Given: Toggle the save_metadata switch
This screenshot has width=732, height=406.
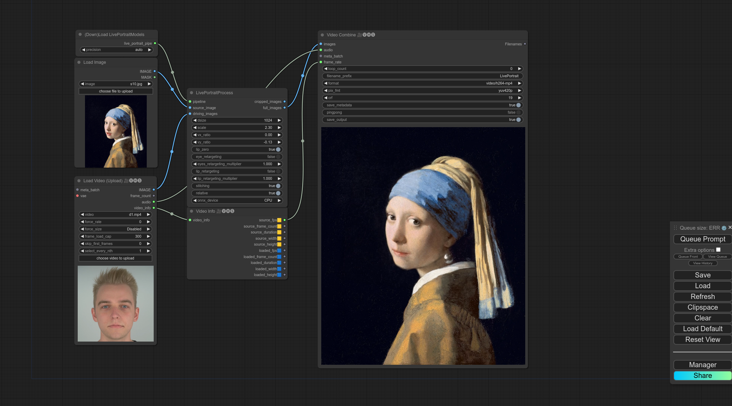Looking at the screenshot, I should pos(519,105).
